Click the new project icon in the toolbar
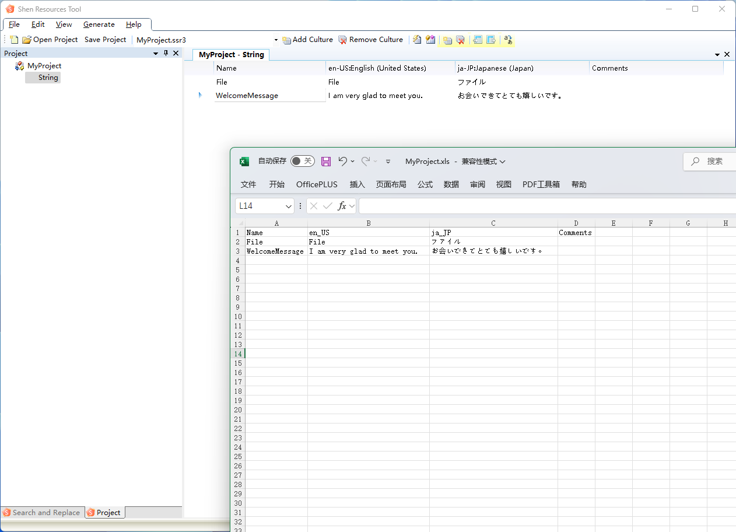Image resolution: width=736 pixels, height=532 pixels. pyautogui.click(x=15, y=40)
